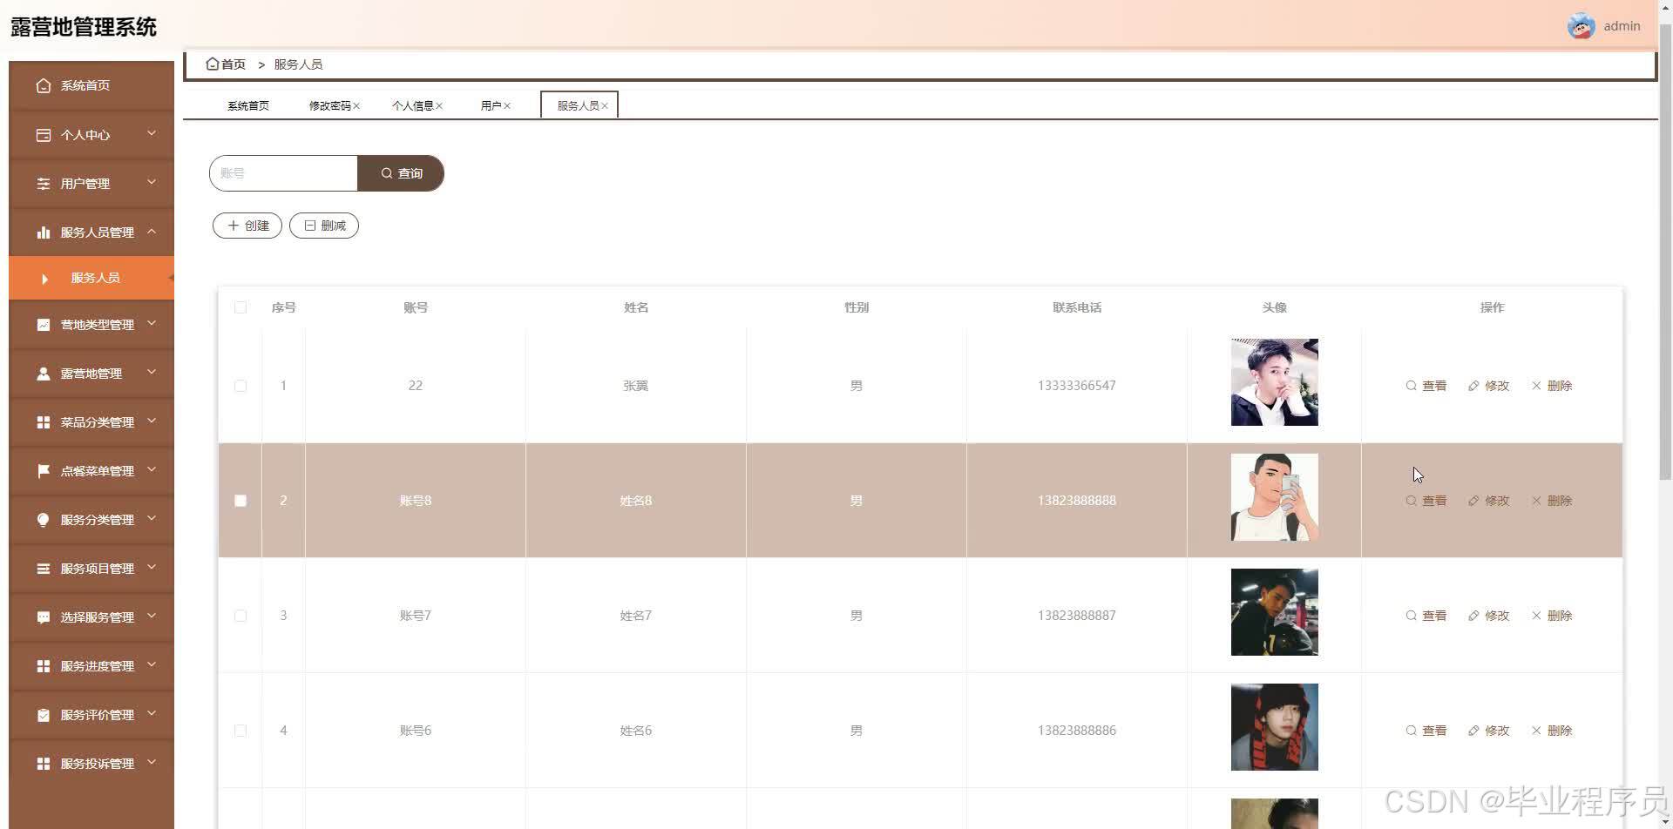
Task: Expand the 菜品分类管理 chevron
Action: point(152,421)
